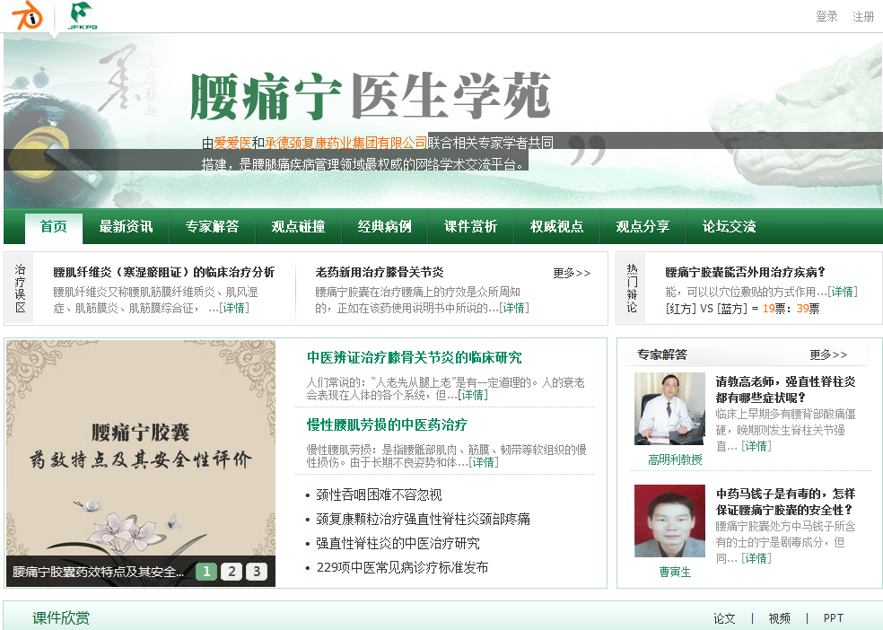Go to the 观点分享 menu item

tap(643, 227)
